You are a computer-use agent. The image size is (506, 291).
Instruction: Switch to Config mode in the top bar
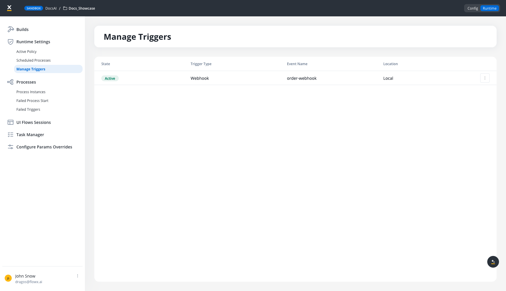(472, 8)
